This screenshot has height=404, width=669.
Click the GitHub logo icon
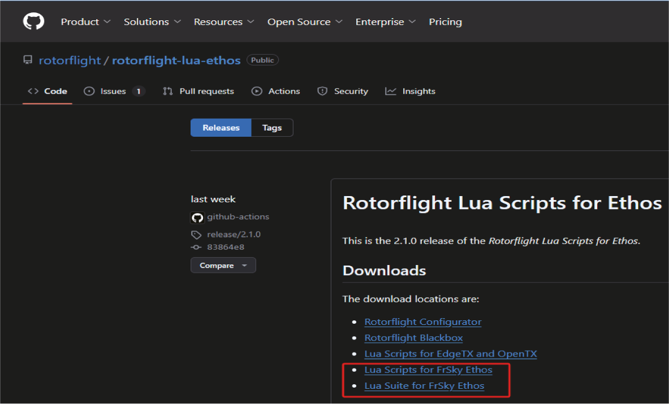coord(33,21)
